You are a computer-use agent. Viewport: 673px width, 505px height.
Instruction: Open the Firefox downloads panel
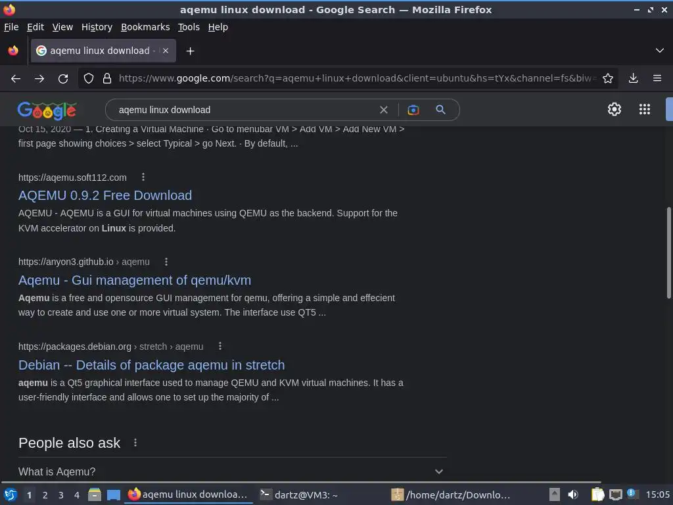point(633,78)
